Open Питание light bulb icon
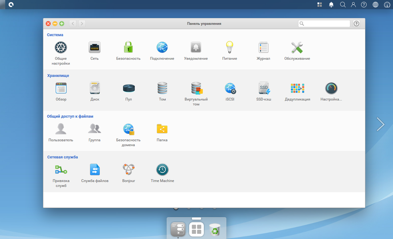 (229, 47)
